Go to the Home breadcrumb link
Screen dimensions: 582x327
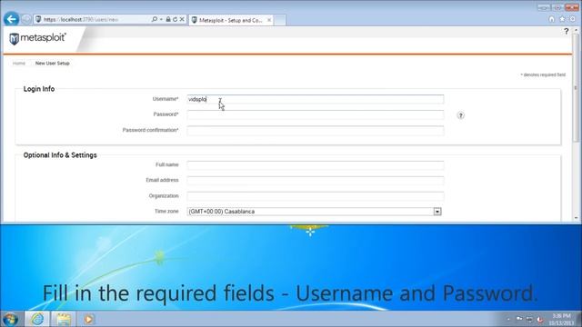(x=19, y=64)
